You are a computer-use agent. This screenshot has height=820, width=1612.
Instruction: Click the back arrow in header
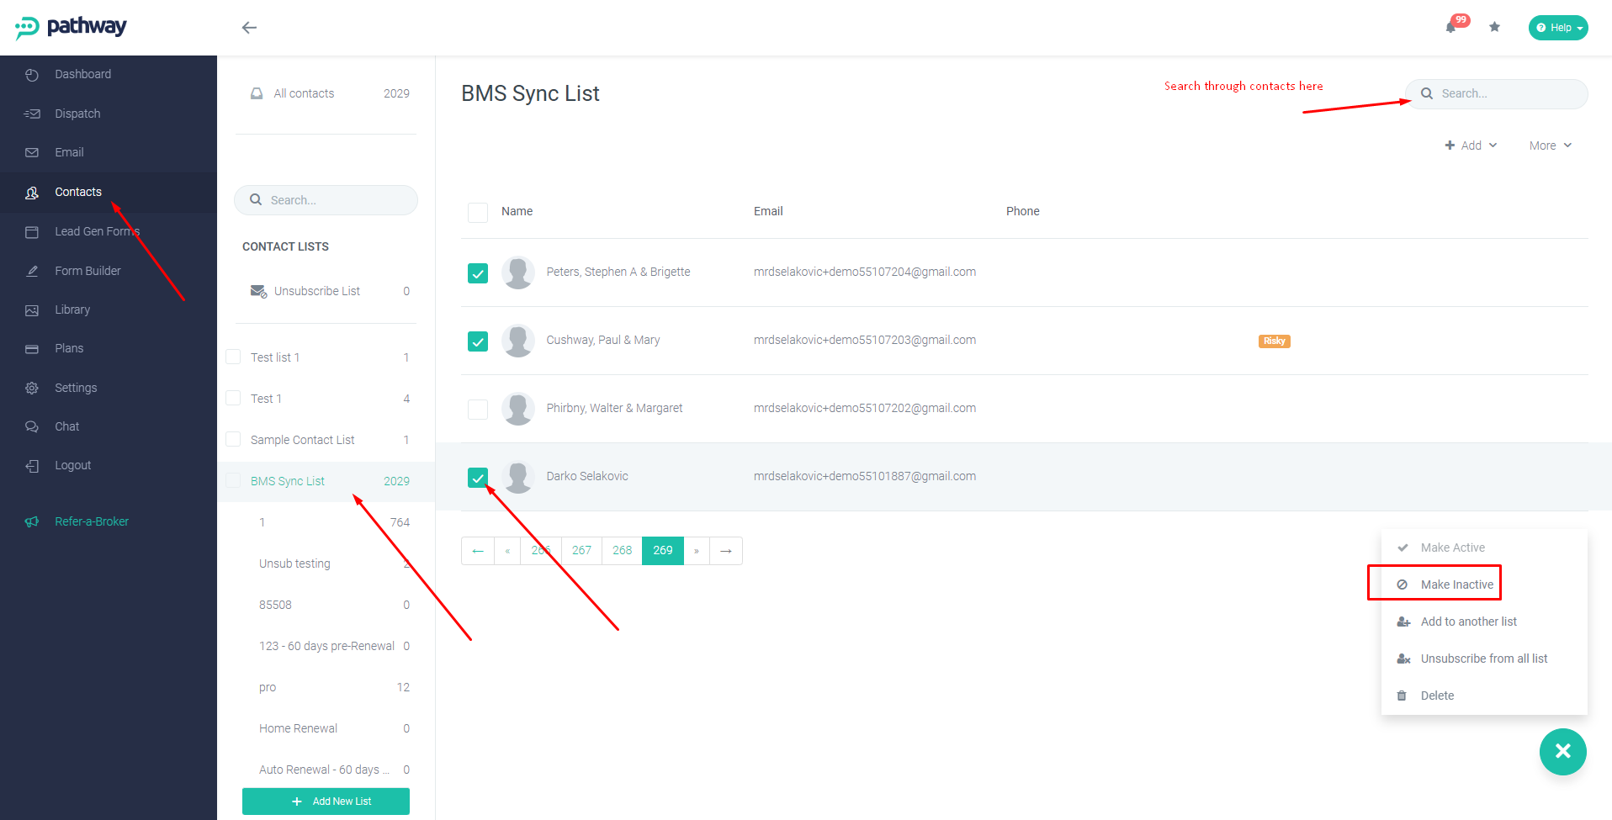249,28
